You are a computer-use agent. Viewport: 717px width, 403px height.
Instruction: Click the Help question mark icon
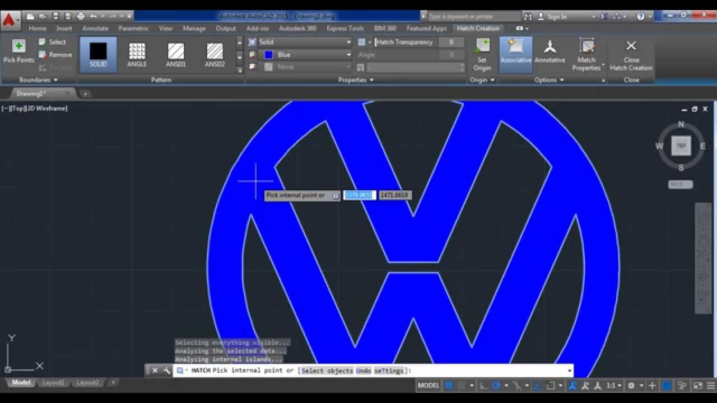pos(640,17)
